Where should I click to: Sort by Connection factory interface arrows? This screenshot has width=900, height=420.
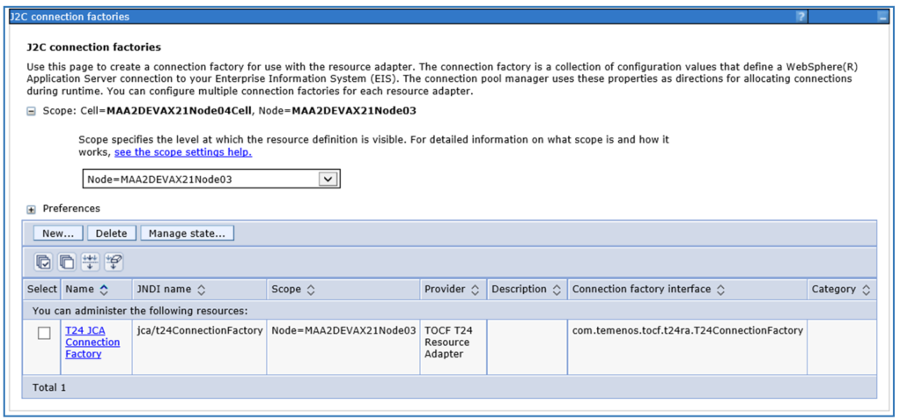(x=719, y=290)
